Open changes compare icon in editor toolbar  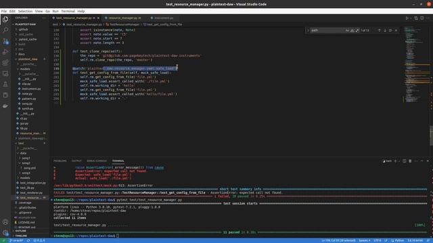(416, 18)
